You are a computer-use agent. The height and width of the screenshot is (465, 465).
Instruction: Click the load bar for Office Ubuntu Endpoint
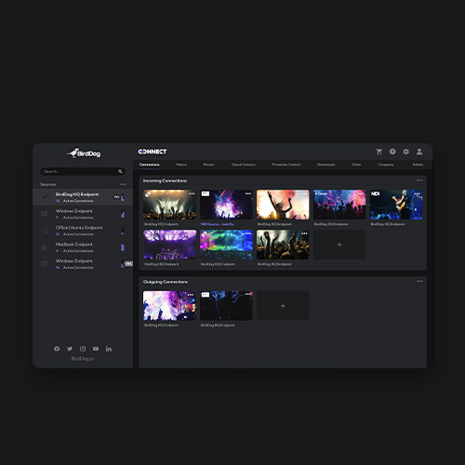pyautogui.click(x=123, y=231)
